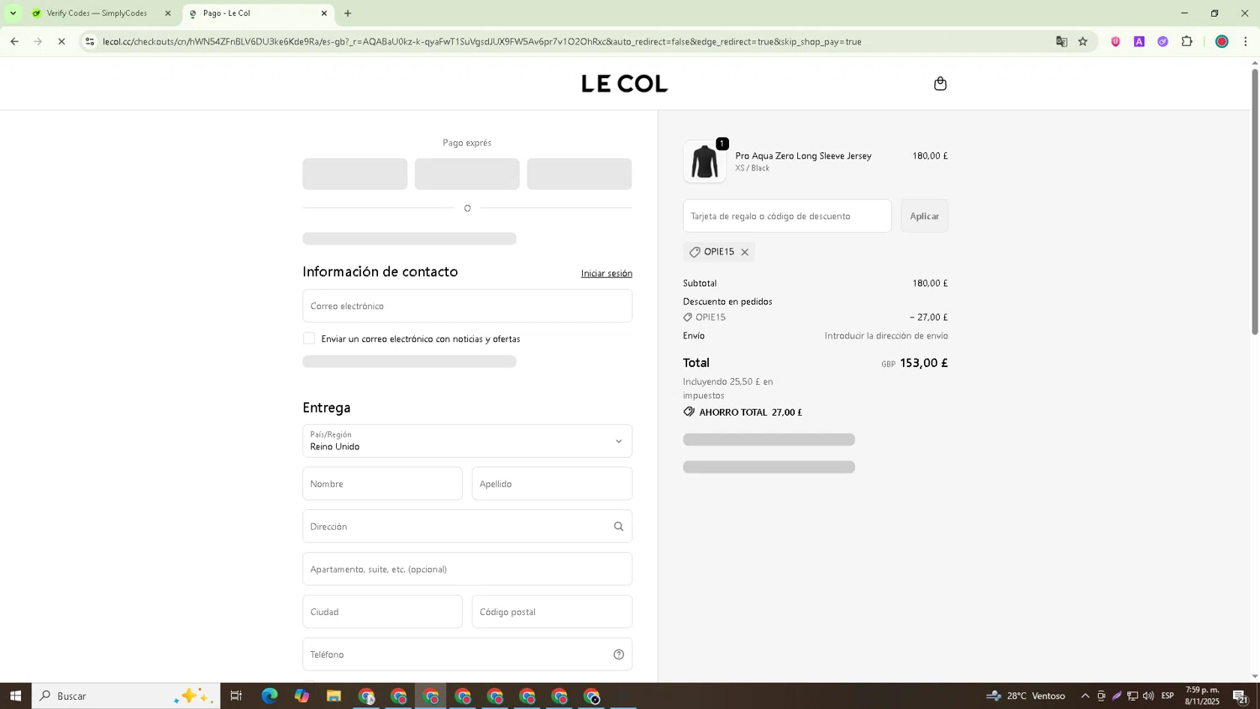The width and height of the screenshot is (1260, 709).
Task: Go back to previous page
Action: click(x=14, y=41)
